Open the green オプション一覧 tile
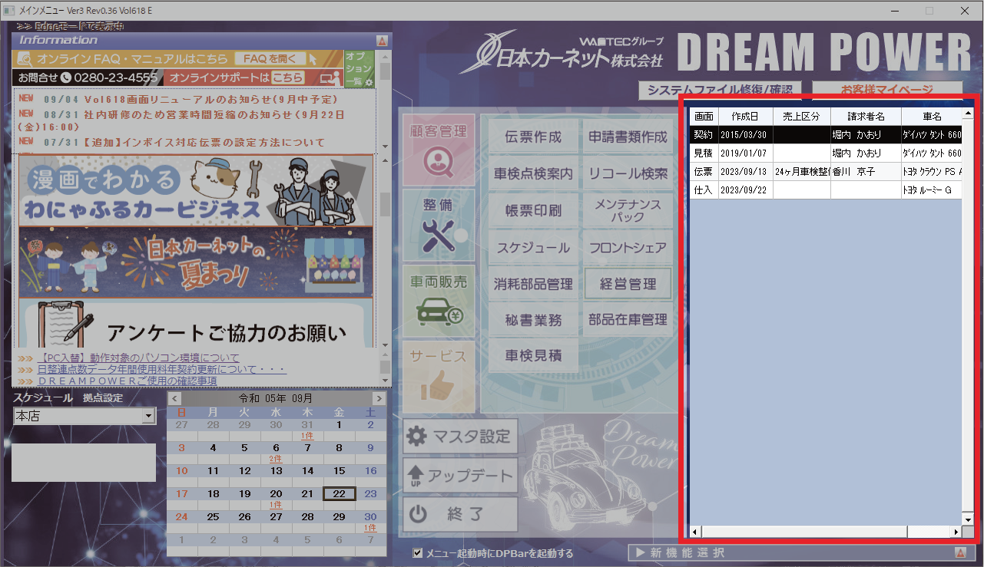 (x=359, y=69)
